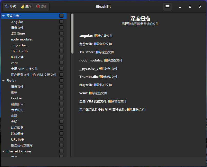Click the broom Clean (清理) icon
Screen dimensions: 207x167
coord(22,6)
